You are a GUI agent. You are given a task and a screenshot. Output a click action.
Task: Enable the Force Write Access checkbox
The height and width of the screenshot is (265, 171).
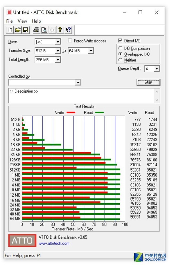[x=70, y=41]
